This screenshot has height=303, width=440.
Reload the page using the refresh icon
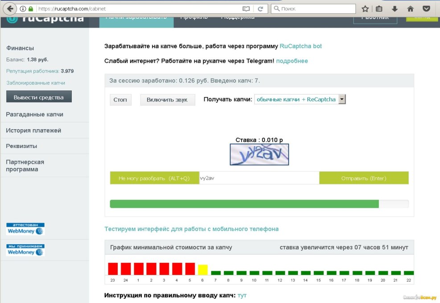tap(260, 8)
